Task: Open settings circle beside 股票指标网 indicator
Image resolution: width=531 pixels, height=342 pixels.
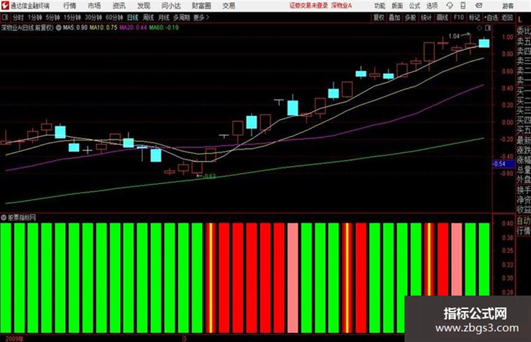Action: pyautogui.click(x=4, y=217)
